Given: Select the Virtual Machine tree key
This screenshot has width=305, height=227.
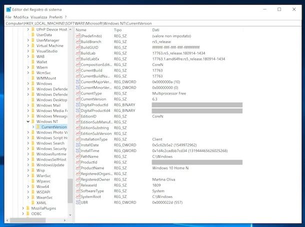Looking at the screenshot, I should [x=50, y=45].
